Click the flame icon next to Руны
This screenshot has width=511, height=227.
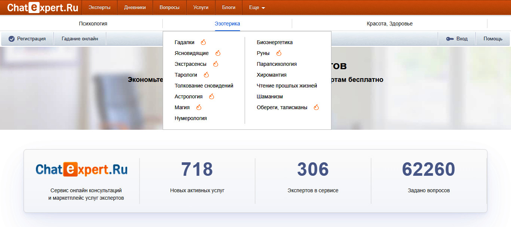(279, 53)
